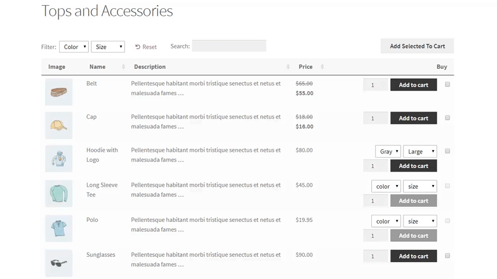
Task: Sort table by Price column arrows
Action: click(x=322, y=67)
